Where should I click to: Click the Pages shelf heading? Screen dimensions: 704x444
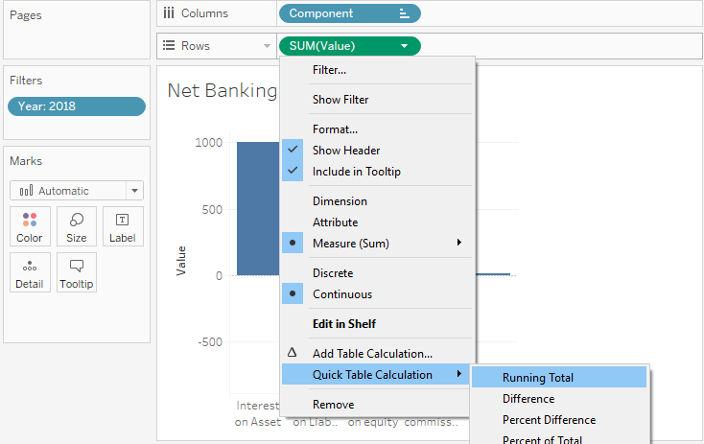pos(26,15)
